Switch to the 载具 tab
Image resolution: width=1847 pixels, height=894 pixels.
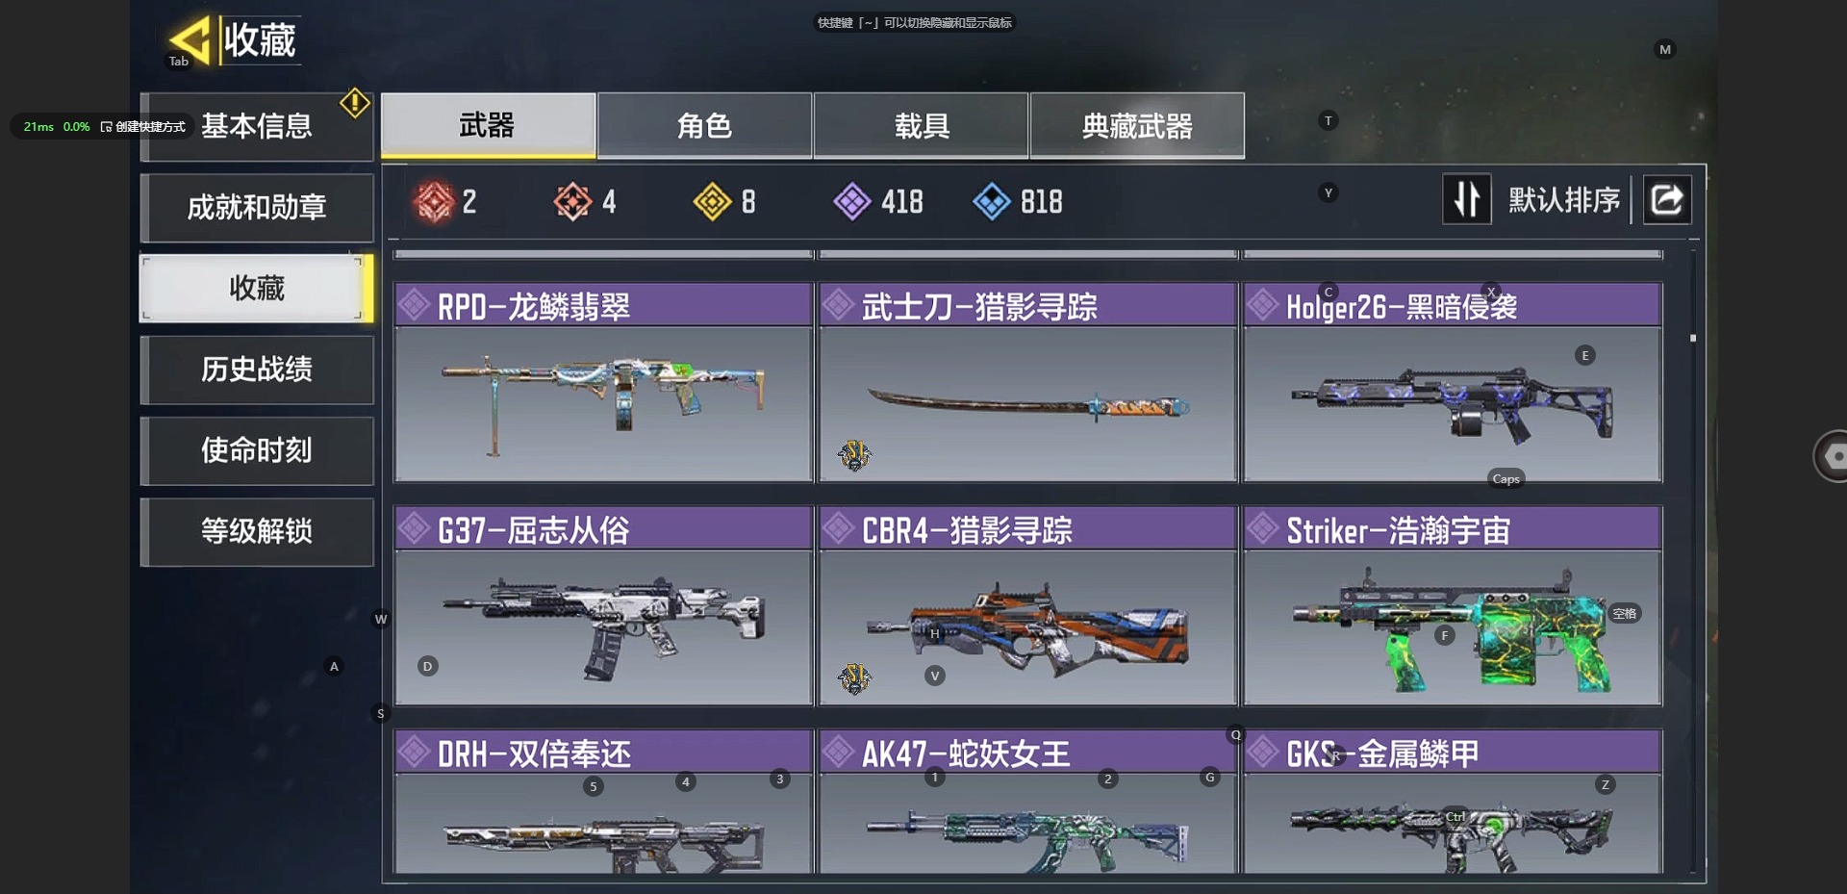[x=922, y=125]
